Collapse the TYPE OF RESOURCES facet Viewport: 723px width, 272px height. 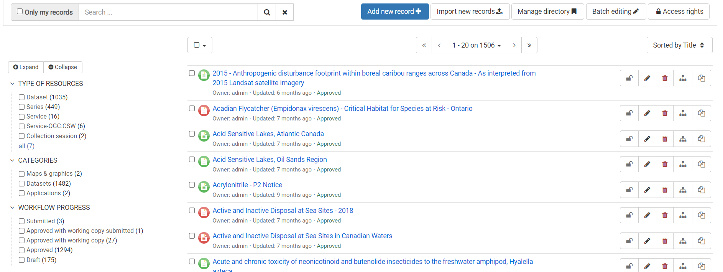[12, 84]
